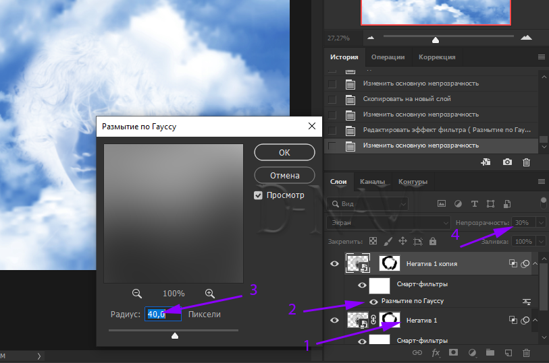Toggle history brush box for Редактировать эффект фильтра
Viewport: 549px width, 363px height.
tap(332, 131)
